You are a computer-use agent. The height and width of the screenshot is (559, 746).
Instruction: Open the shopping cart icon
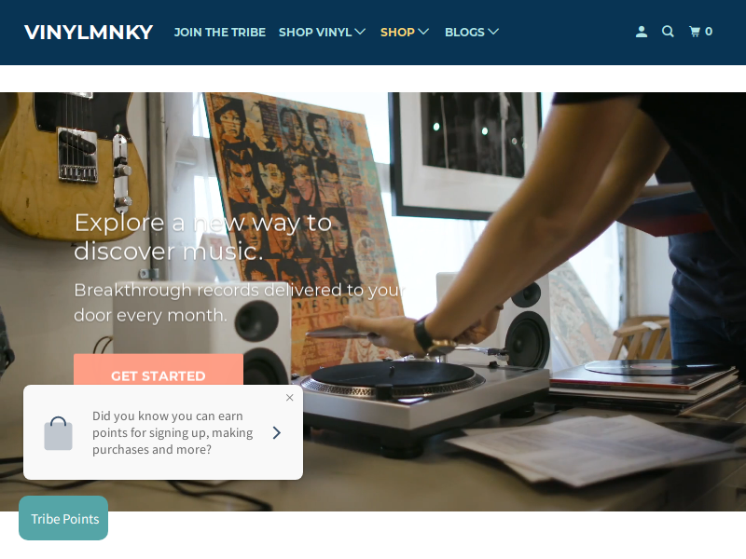pos(695,32)
